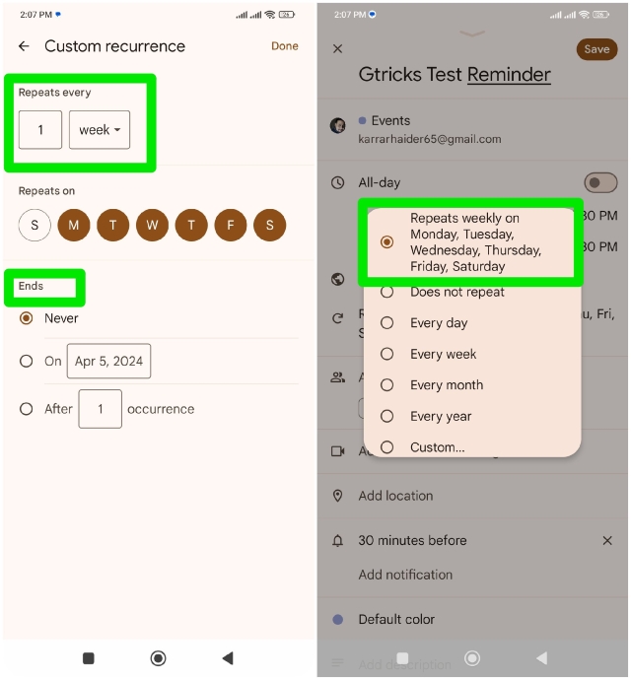Tap the location pin icon
The height and width of the screenshot is (680, 631).
click(x=338, y=496)
